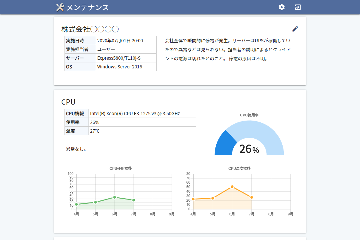Select the 実施担当者 value ユーザー
This screenshot has height=240, width=360.
click(126, 49)
